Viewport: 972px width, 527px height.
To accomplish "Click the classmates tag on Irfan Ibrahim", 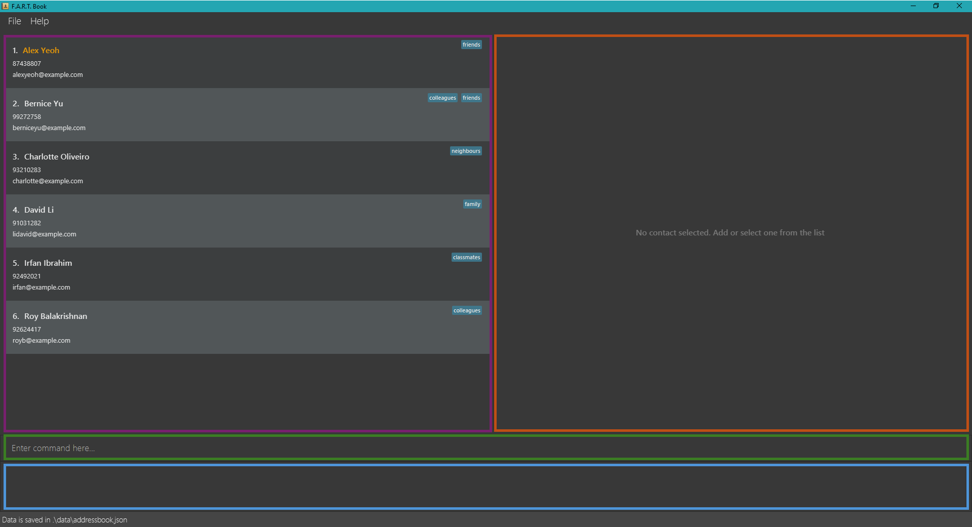I will [x=466, y=257].
